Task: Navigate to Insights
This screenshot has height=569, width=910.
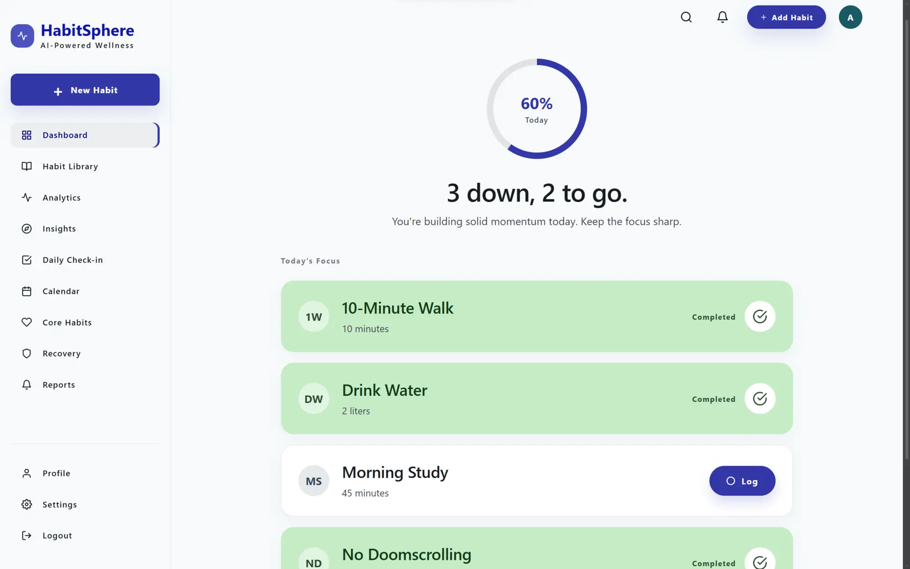Action: tap(85, 229)
